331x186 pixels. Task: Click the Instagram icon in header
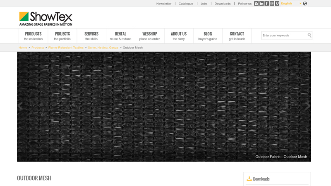[x=272, y=4]
